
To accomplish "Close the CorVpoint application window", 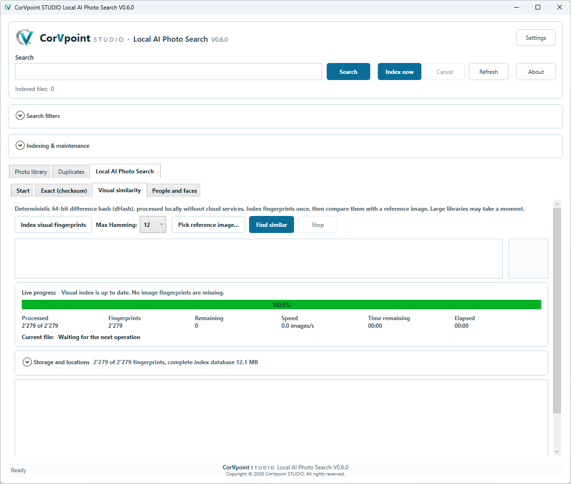I will pyautogui.click(x=560, y=7).
